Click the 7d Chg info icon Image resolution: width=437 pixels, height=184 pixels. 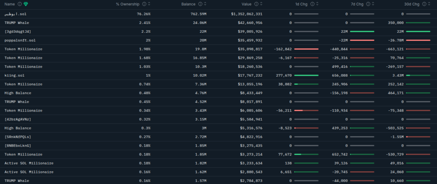pyautogui.click(x=368, y=4)
